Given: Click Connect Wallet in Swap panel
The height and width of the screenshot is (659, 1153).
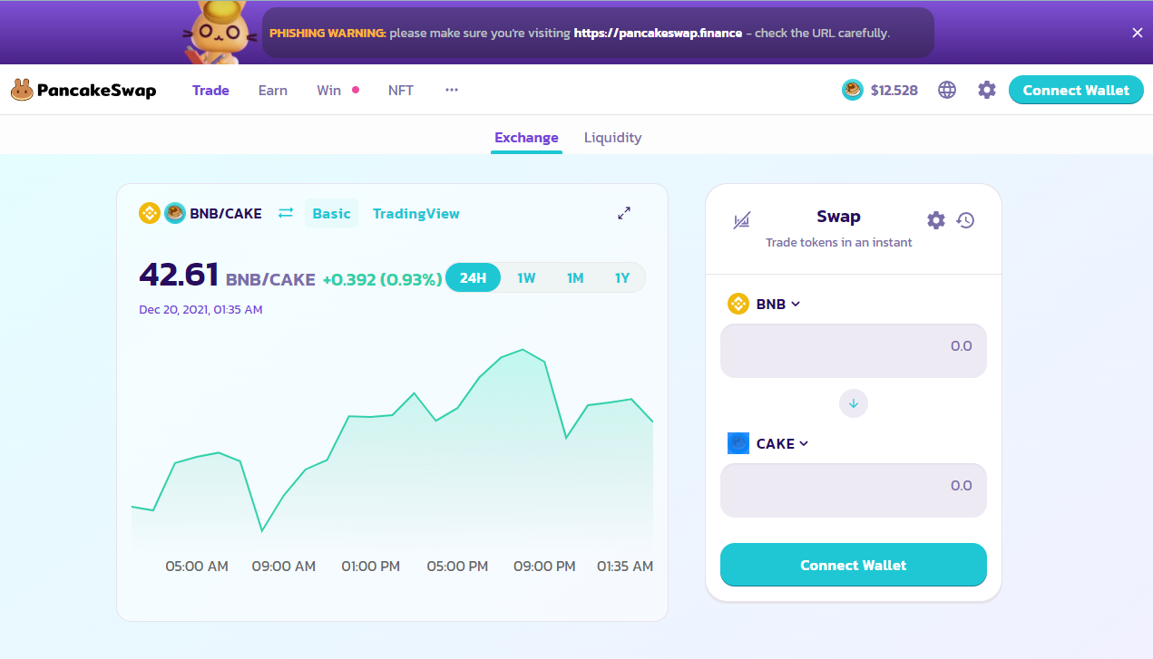Looking at the screenshot, I should click(x=854, y=565).
